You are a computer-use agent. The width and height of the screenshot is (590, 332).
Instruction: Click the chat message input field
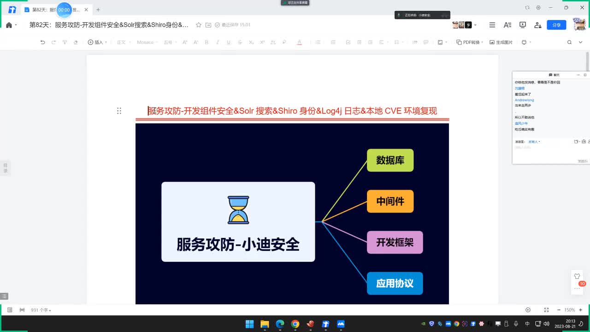point(550,152)
